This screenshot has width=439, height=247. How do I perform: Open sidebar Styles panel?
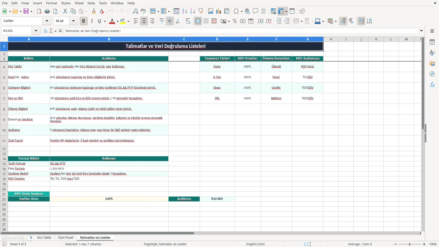(x=432, y=53)
